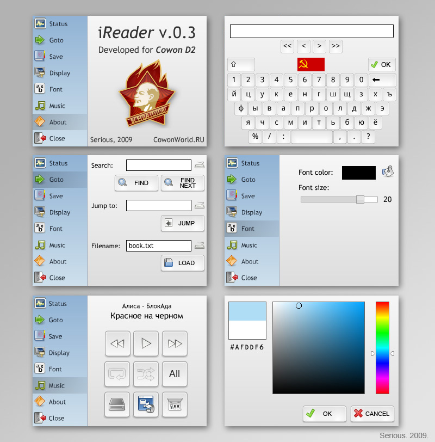Viewport: 435px width, 442px height.
Task: Hit the backspace arrow key
Action: (382, 80)
